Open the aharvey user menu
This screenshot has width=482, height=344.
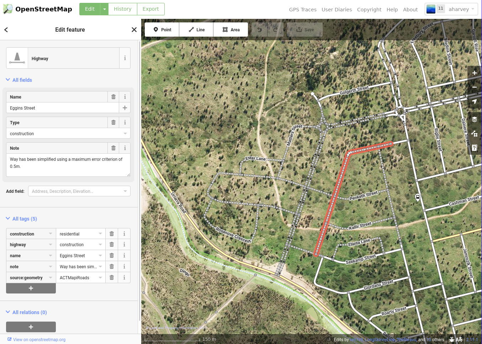click(452, 9)
